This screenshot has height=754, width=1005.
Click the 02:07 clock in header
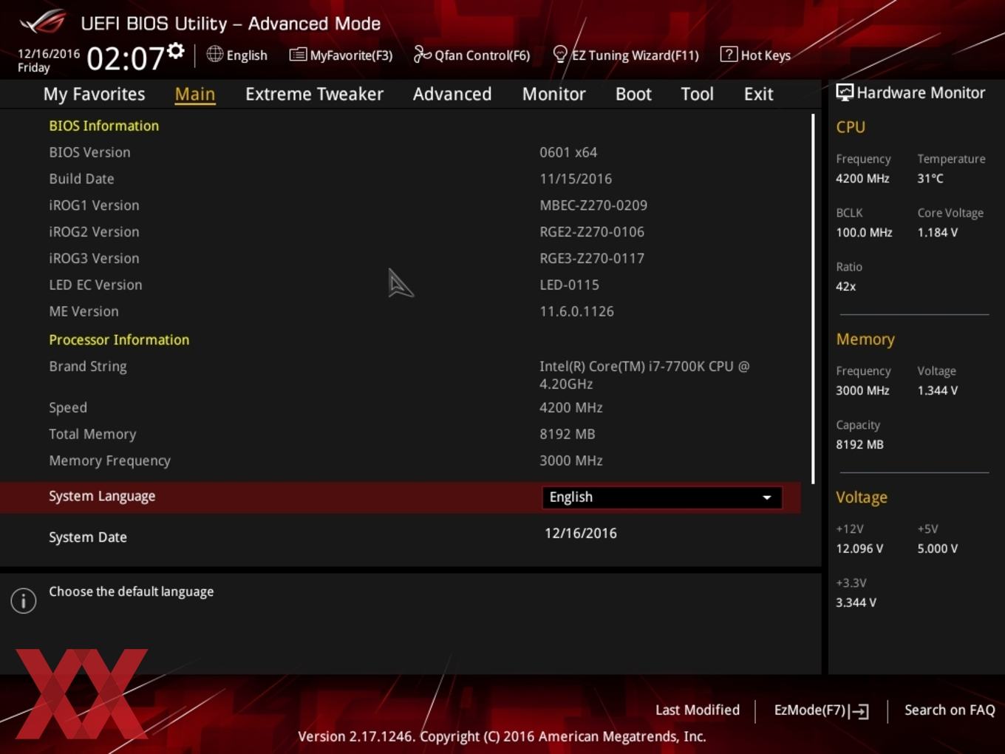(x=126, y=58)
